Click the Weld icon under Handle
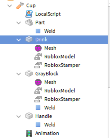Image resolution: width=110 pixels, height=138 pixels. pyautogui.click(x=38, y=125)
